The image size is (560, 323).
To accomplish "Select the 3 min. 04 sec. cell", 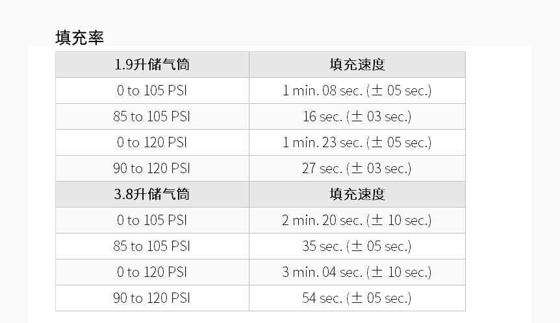I will [x=357, y=272].
